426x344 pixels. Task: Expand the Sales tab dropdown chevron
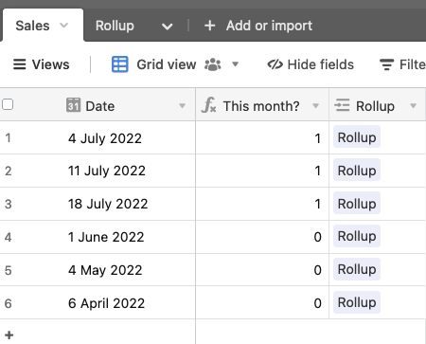point(64,26)
